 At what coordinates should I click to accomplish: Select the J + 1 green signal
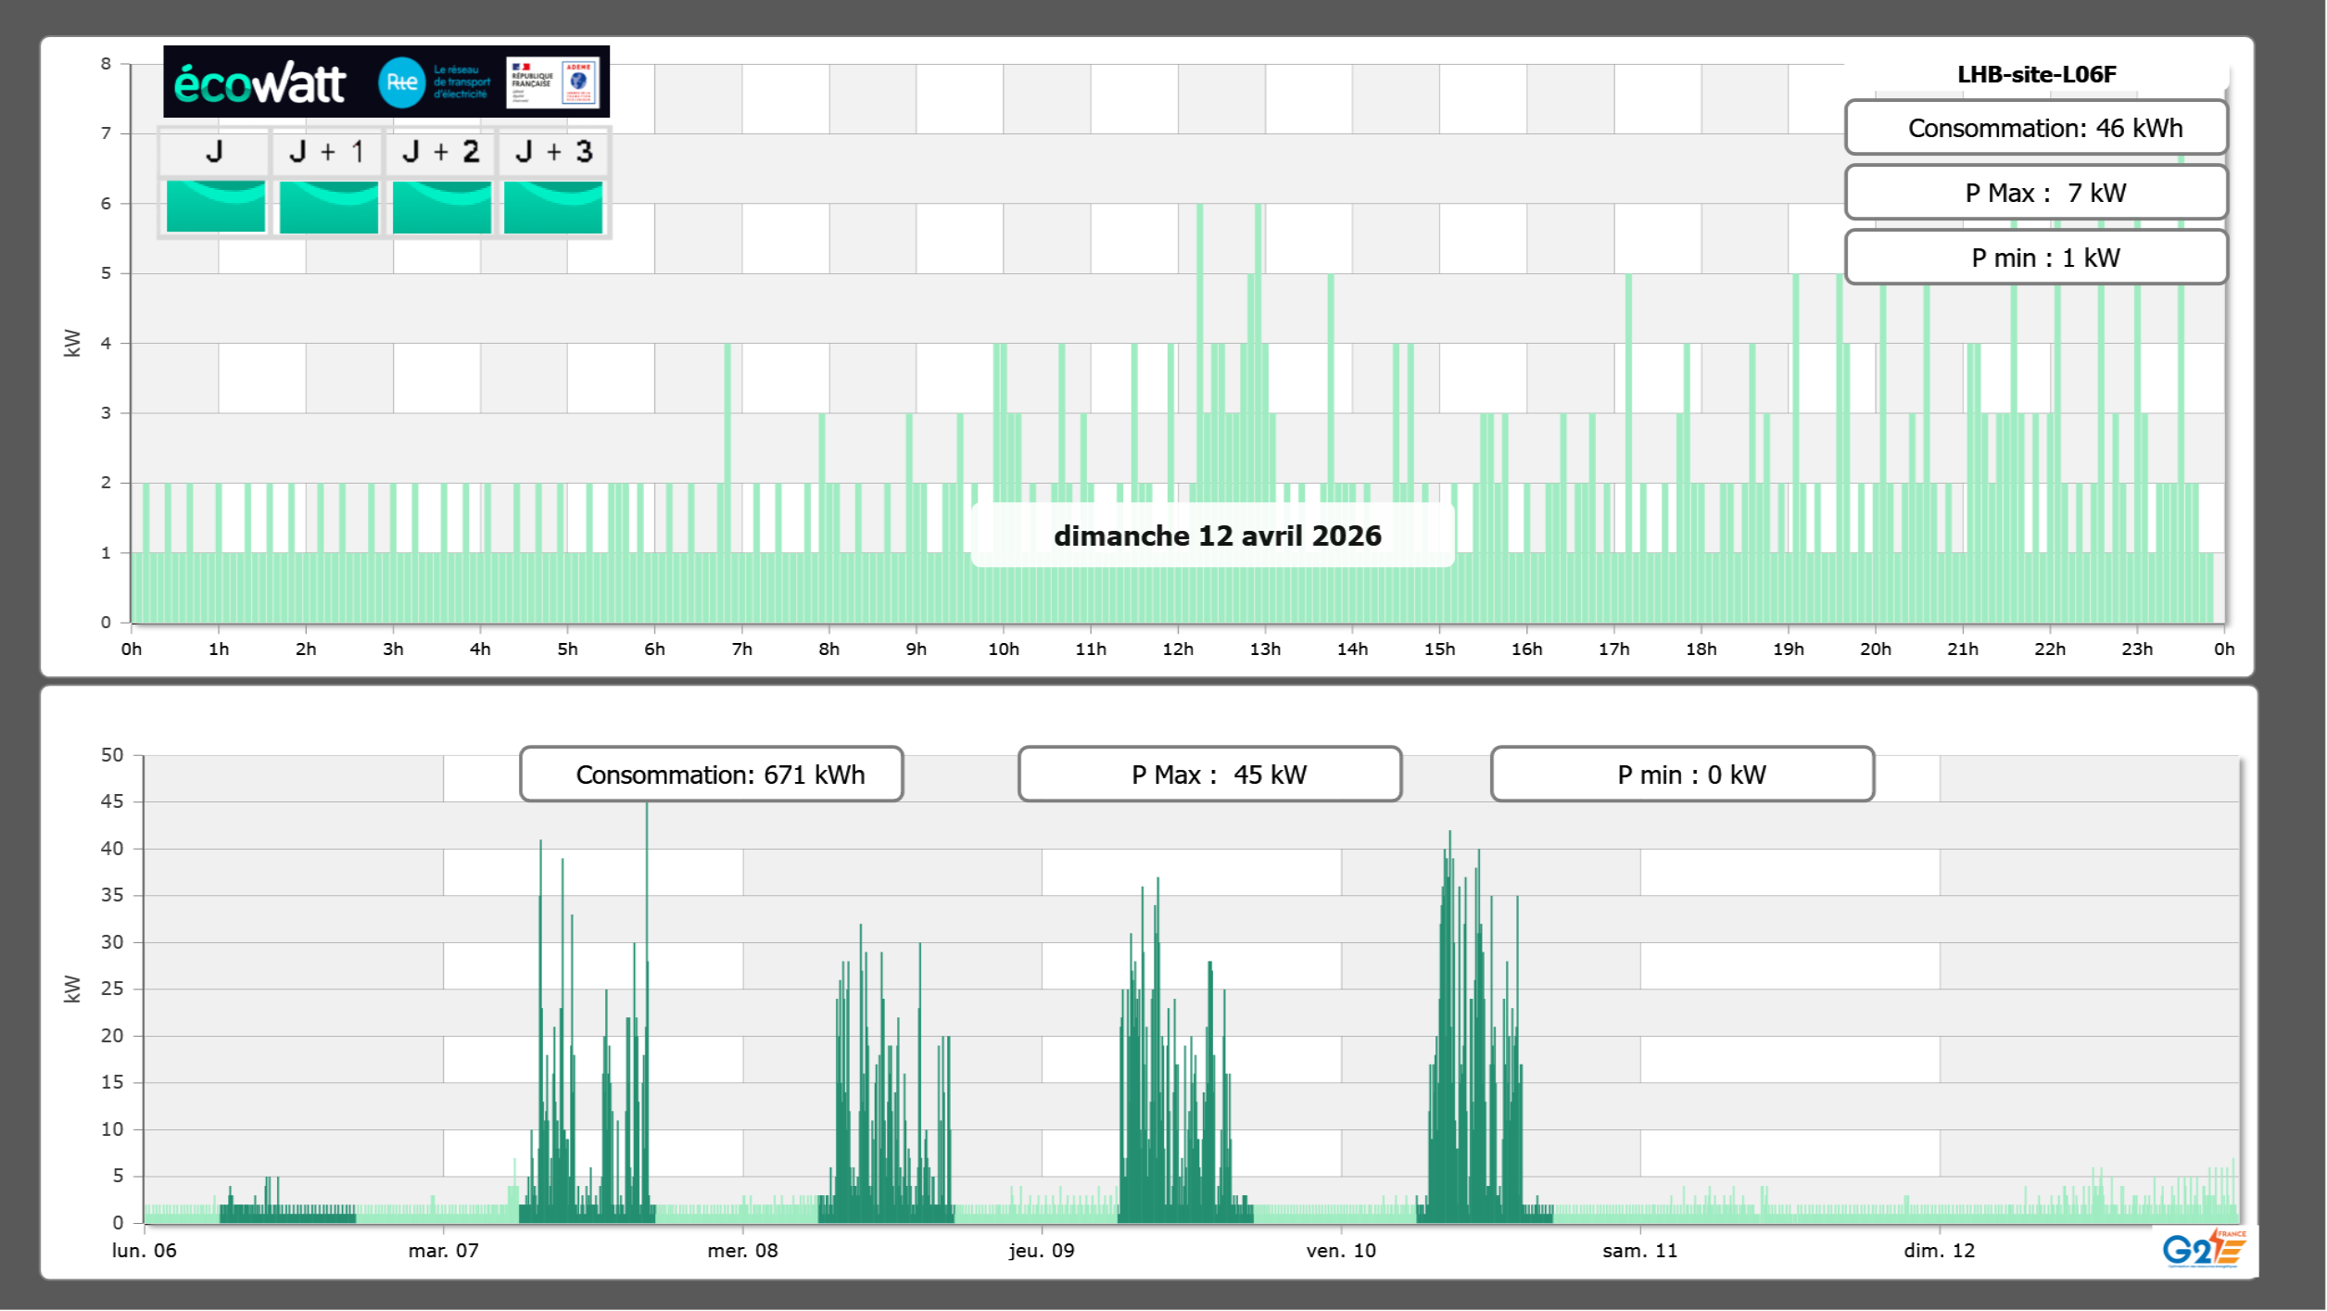328,207
